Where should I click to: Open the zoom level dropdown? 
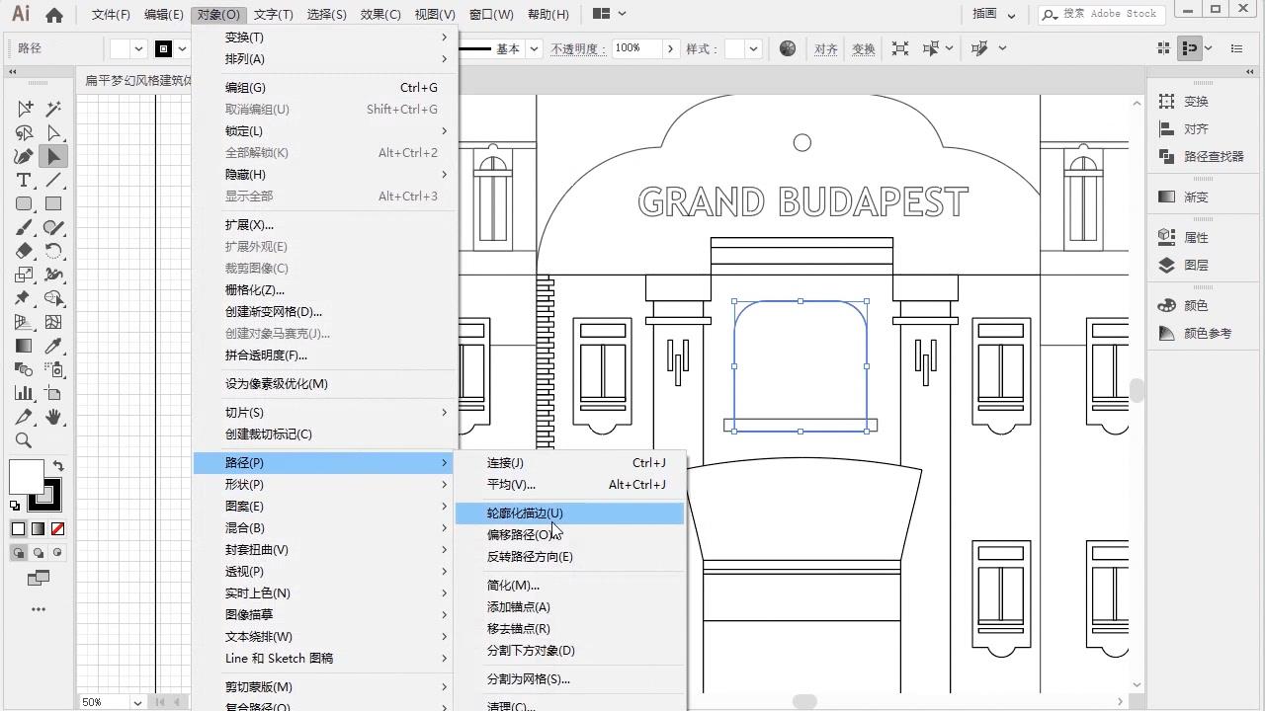pyautogui.click(x=136, y=702)
